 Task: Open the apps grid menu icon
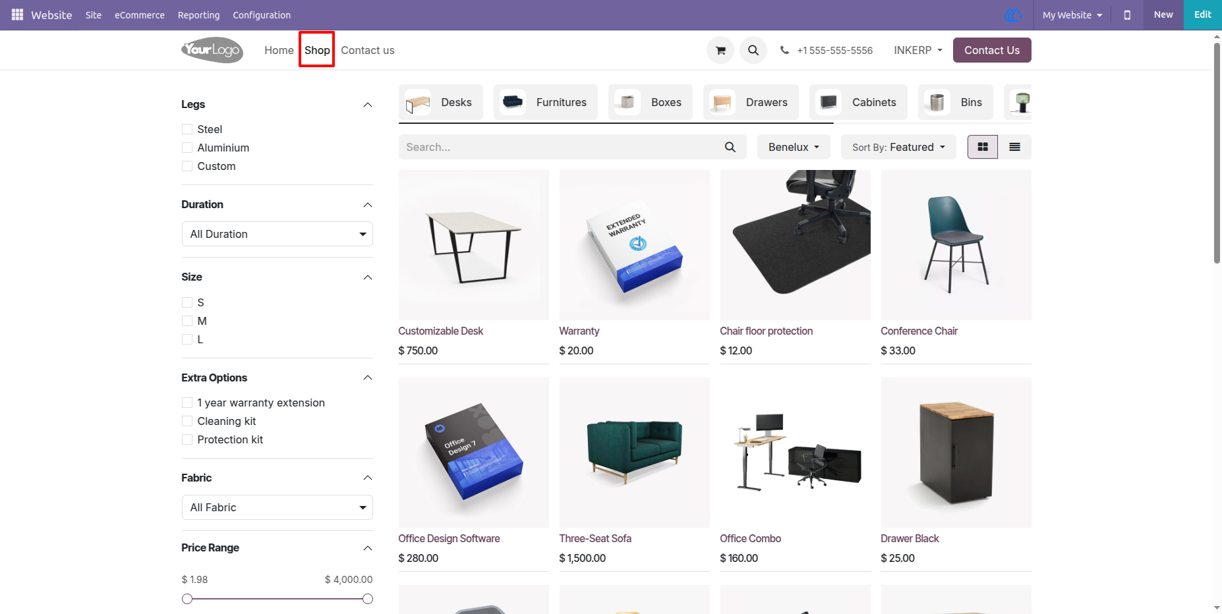coord(18,14)
